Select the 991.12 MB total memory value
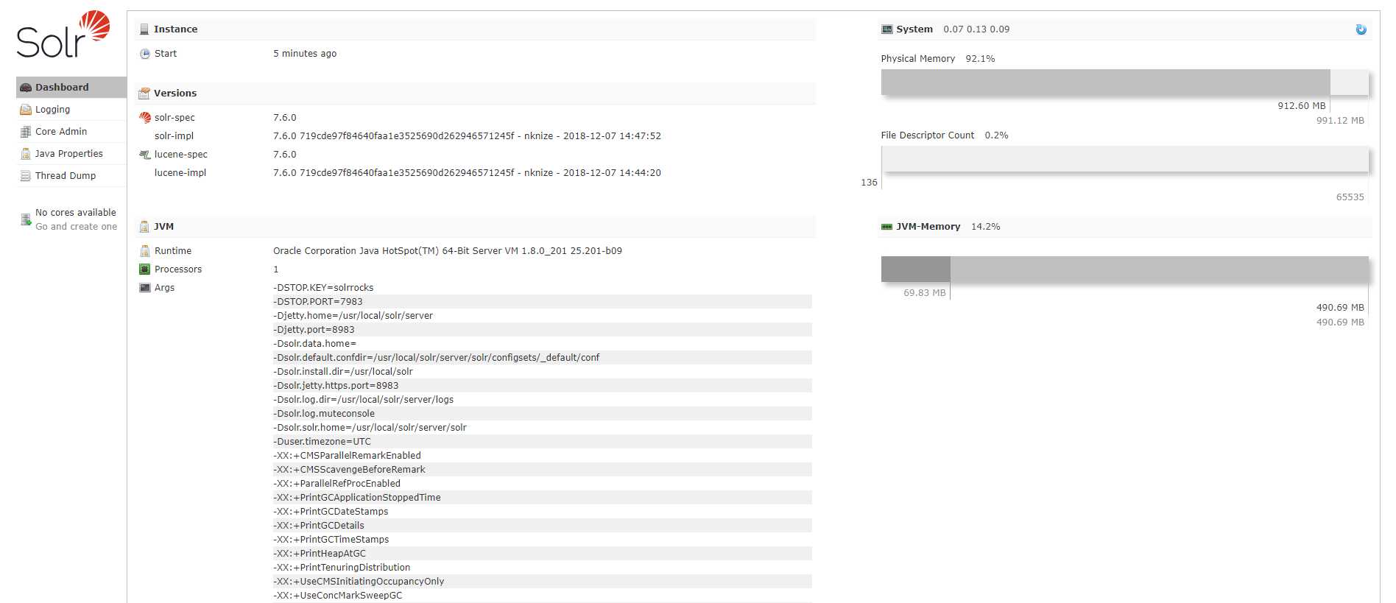This screenshot has height=603, width=1396. click(1340, 121)
